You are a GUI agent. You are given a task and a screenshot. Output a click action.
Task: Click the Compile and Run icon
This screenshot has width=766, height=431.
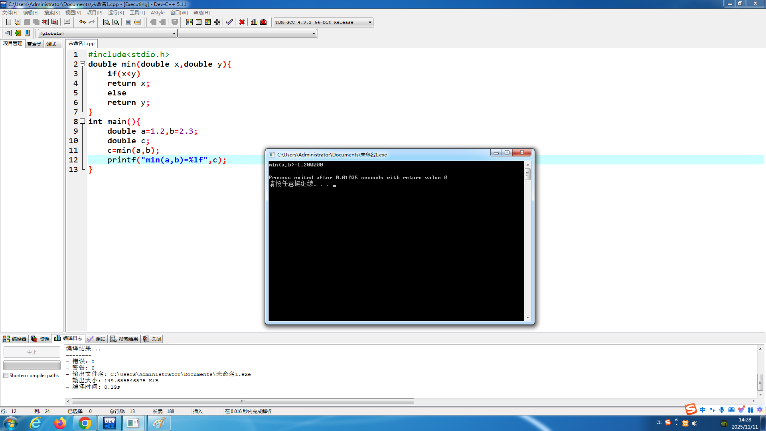click(208, 22)
